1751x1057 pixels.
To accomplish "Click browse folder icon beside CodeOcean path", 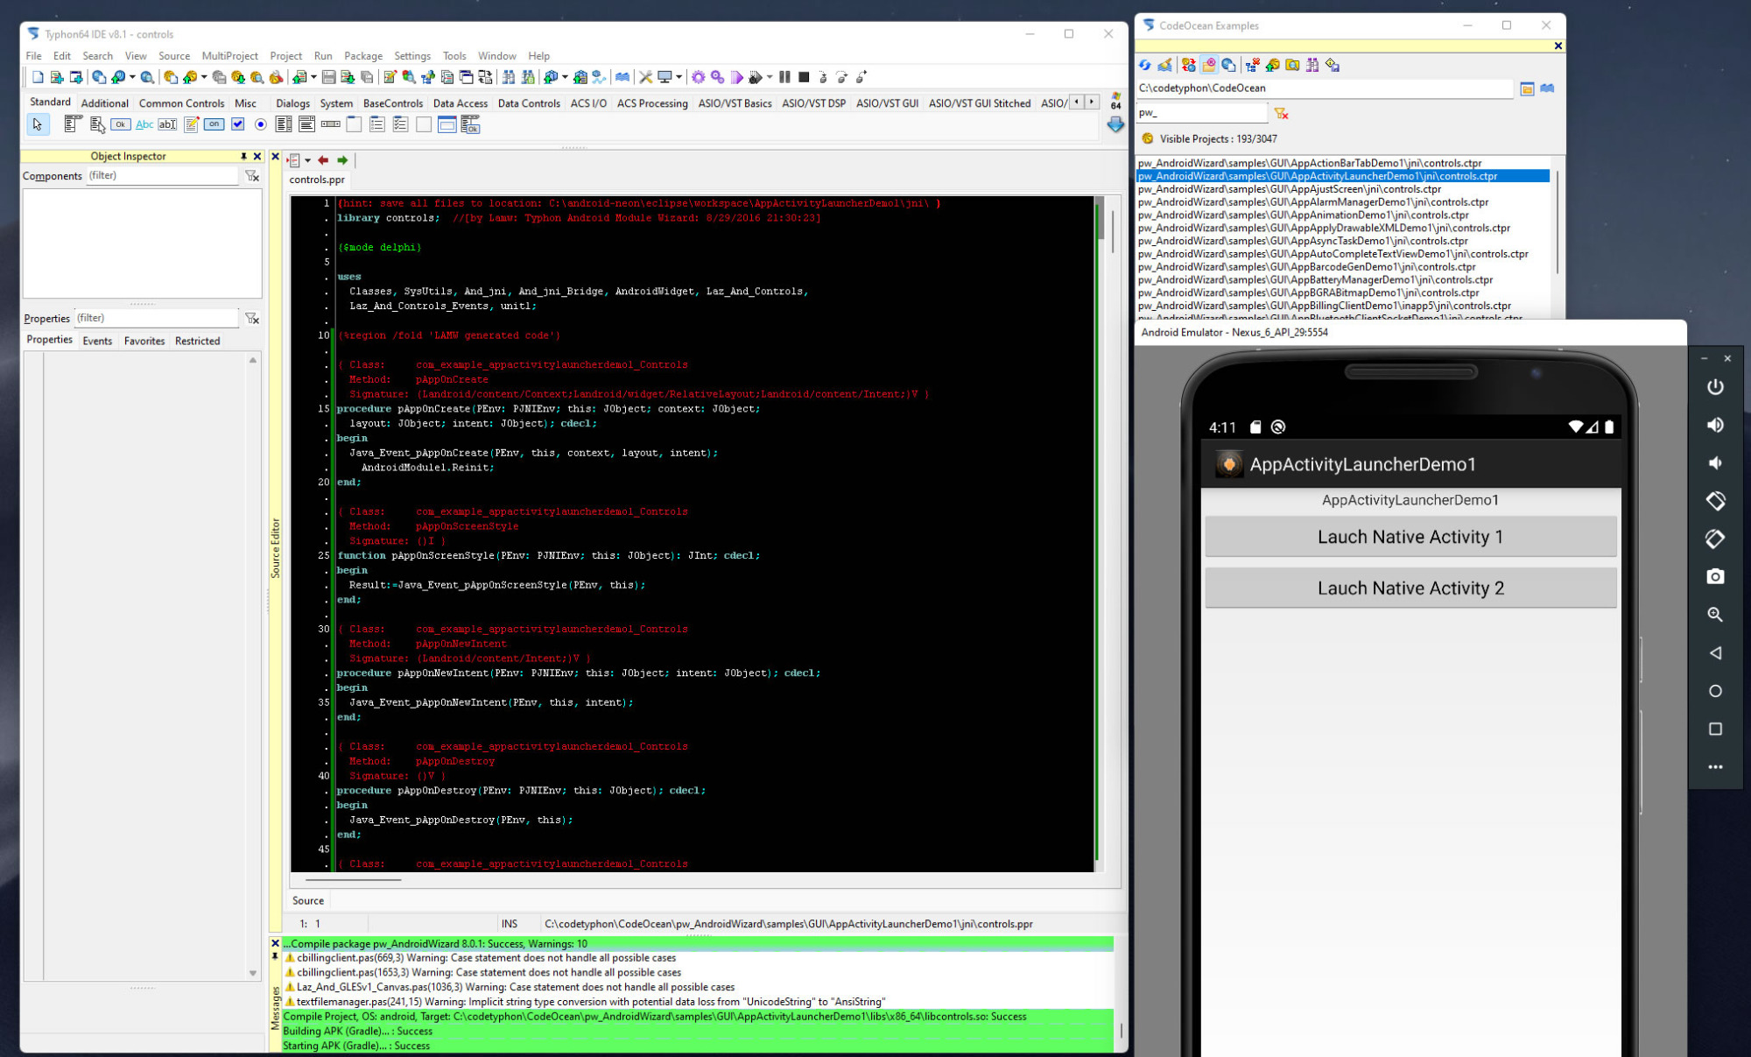I will [1527, 88].
